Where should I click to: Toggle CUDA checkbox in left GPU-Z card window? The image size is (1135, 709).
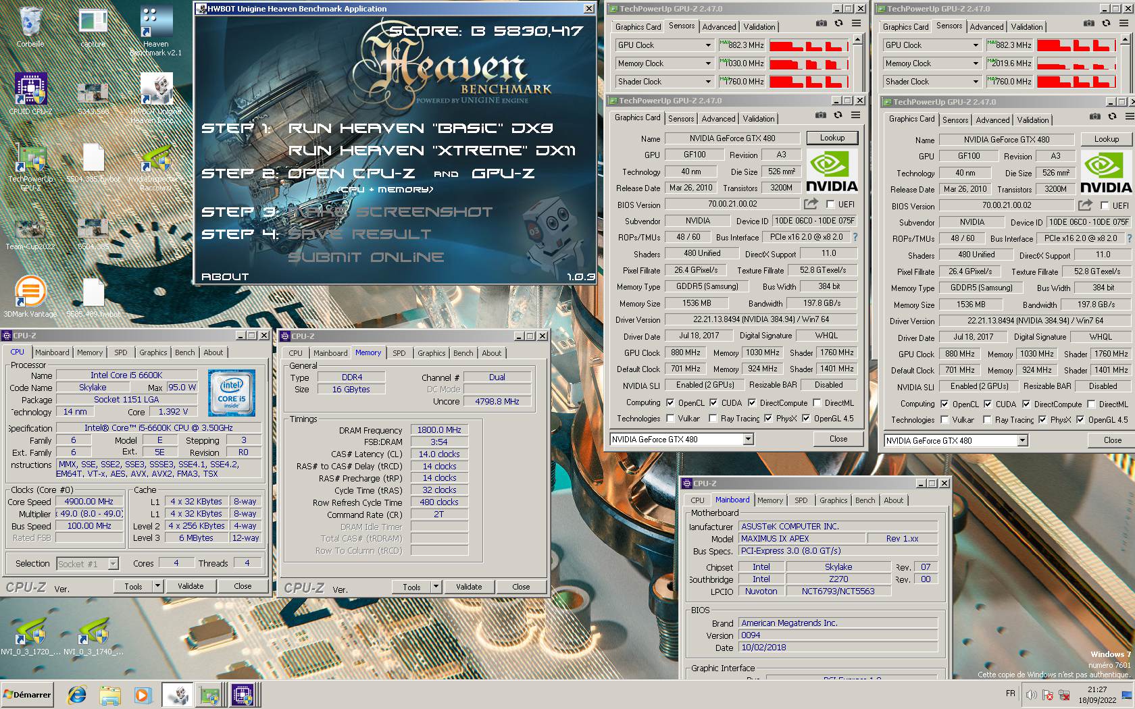(x=713, y=402)
